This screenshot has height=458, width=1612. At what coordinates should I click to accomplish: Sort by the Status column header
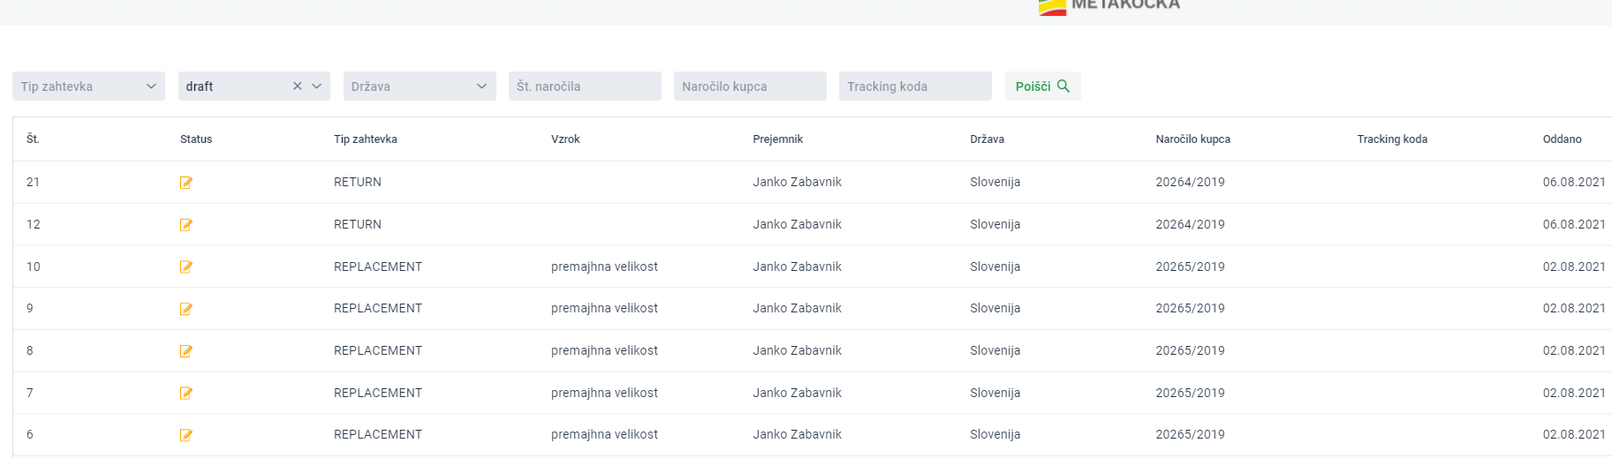click(x=196, y=139)
